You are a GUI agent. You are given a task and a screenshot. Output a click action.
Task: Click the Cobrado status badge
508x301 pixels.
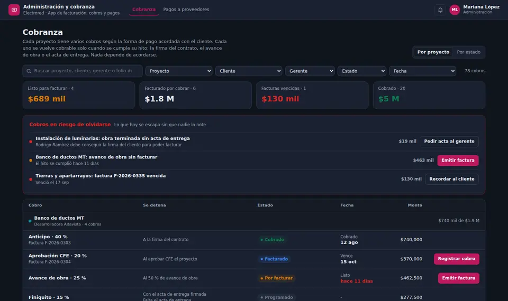272,240
